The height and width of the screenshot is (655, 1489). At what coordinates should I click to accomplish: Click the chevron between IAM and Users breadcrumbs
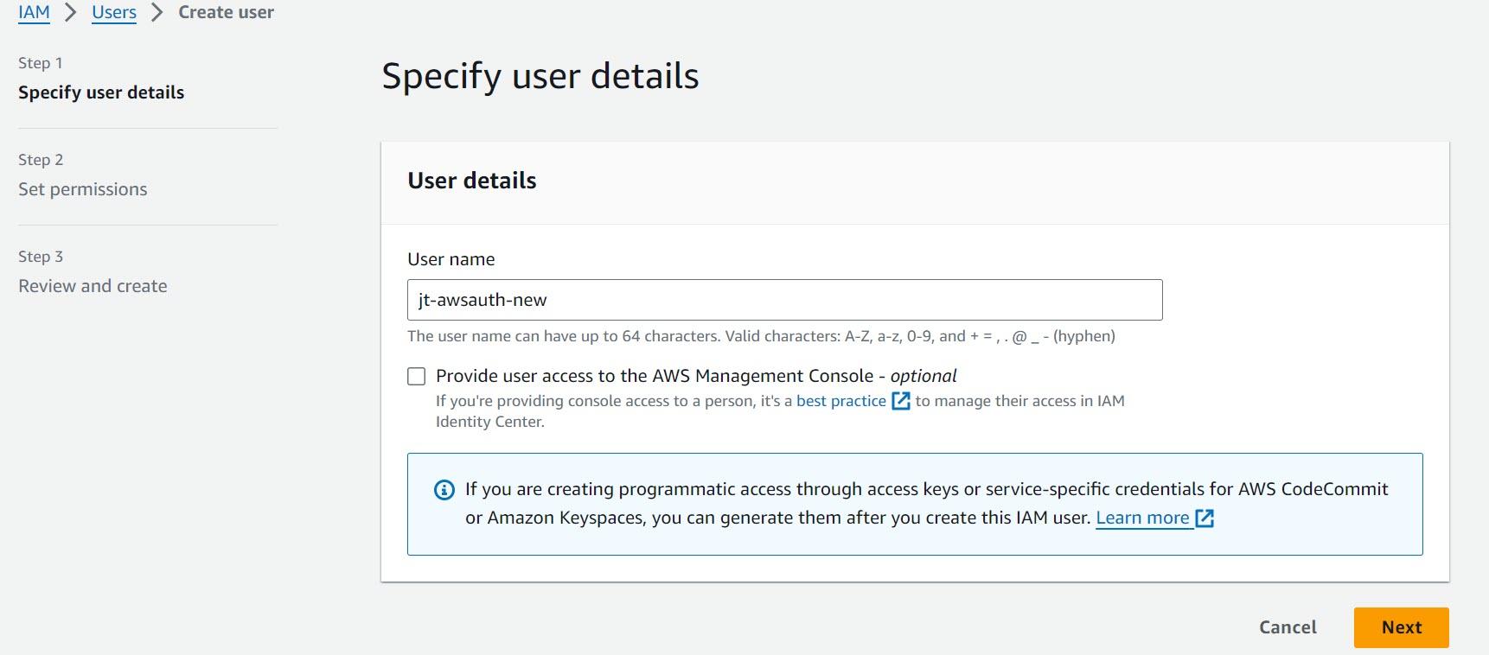coord(70,12)
